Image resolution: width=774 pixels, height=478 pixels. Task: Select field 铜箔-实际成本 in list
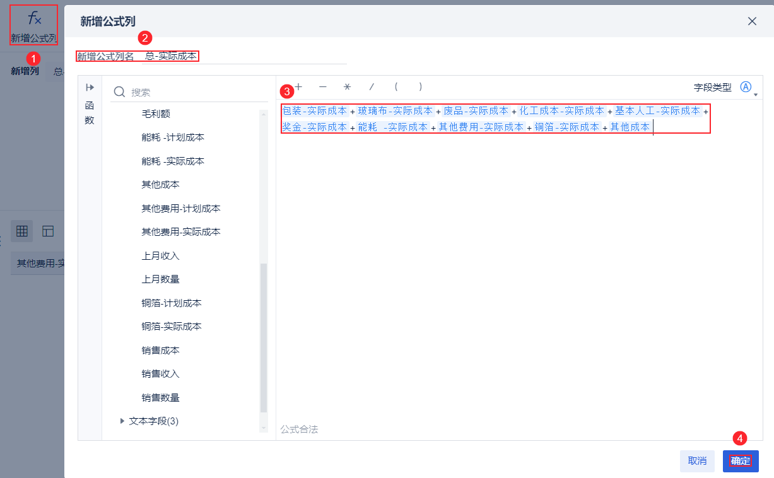coord(172,327)
